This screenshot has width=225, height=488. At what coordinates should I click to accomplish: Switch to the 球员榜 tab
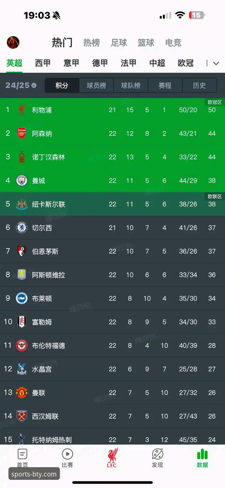[x=96, y=85]
